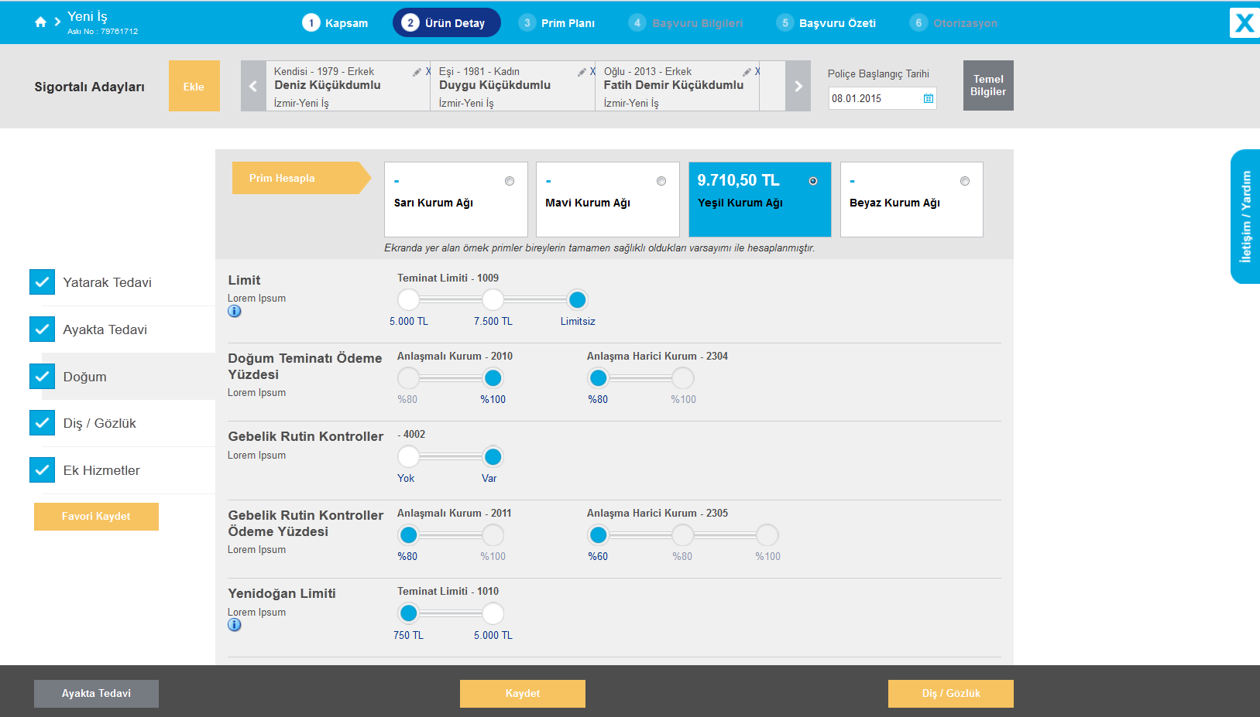The image size is (1260, 717).
Task: Select Duygu Küçükdumlu insured card
Action: (513, 86)
